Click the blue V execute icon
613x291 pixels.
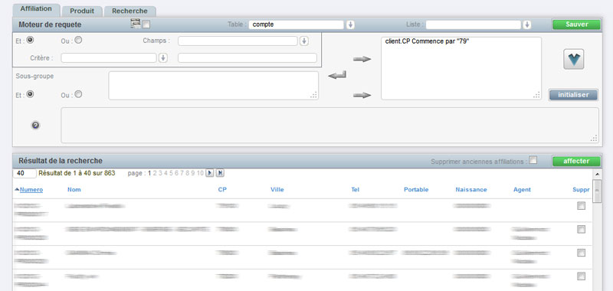pyautogui.click(x=573, y=60)
